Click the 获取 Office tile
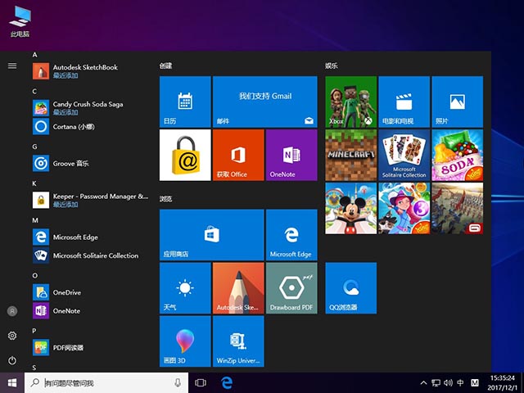The image size is (524, 393). (238, 155)
